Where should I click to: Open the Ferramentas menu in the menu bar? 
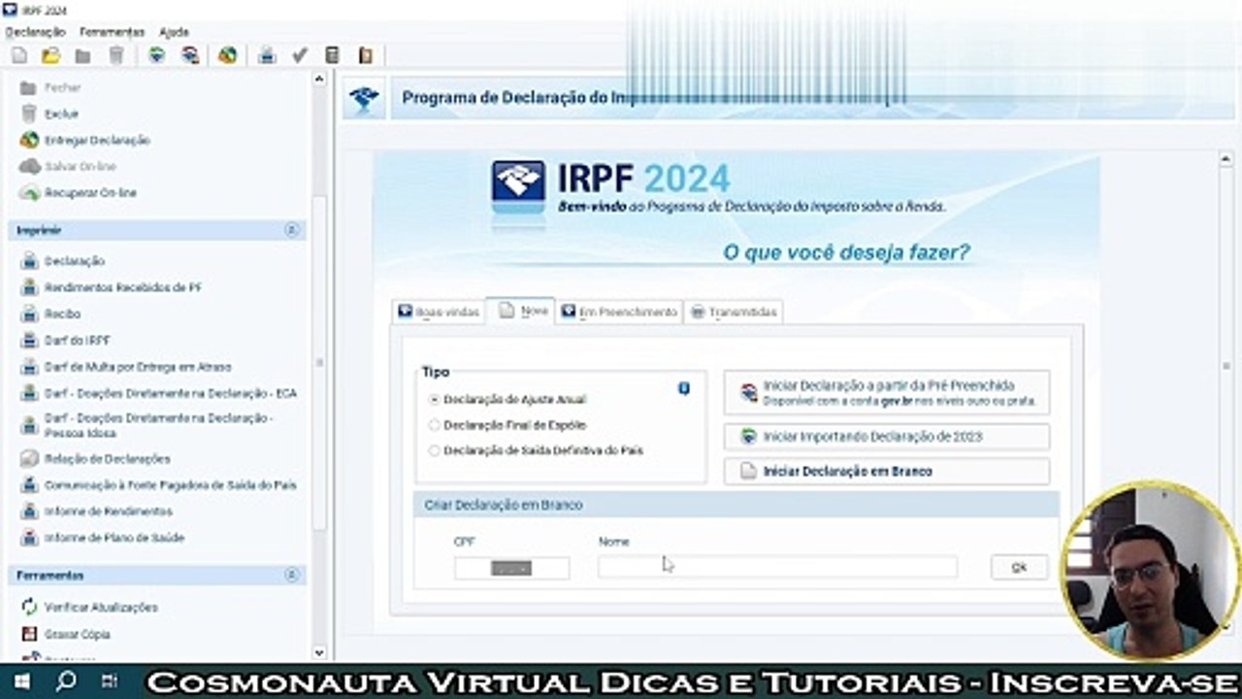[112, 32]
